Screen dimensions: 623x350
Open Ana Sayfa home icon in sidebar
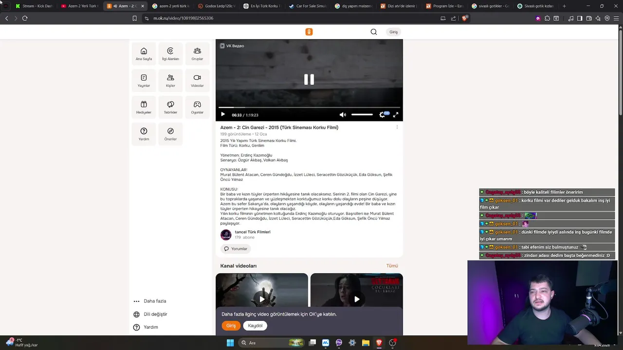[144, 54]
